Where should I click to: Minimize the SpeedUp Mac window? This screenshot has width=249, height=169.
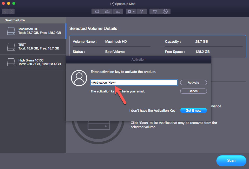coord(9,3)
